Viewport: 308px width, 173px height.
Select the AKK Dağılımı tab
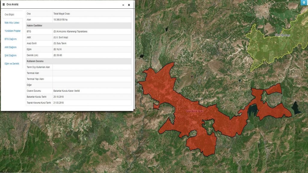(x=11, y=47)
